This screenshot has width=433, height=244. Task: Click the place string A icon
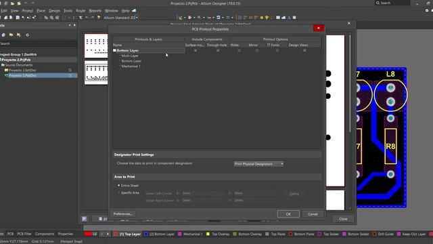click(289, 18)
